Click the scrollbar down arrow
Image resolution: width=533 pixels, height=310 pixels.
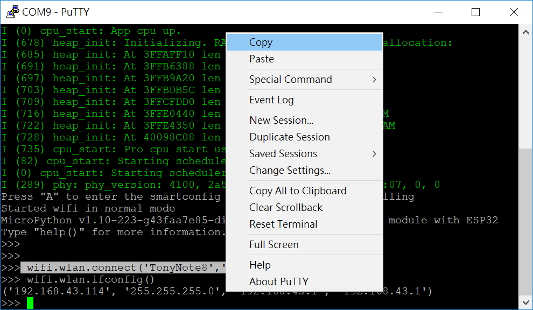pos(526,302)
